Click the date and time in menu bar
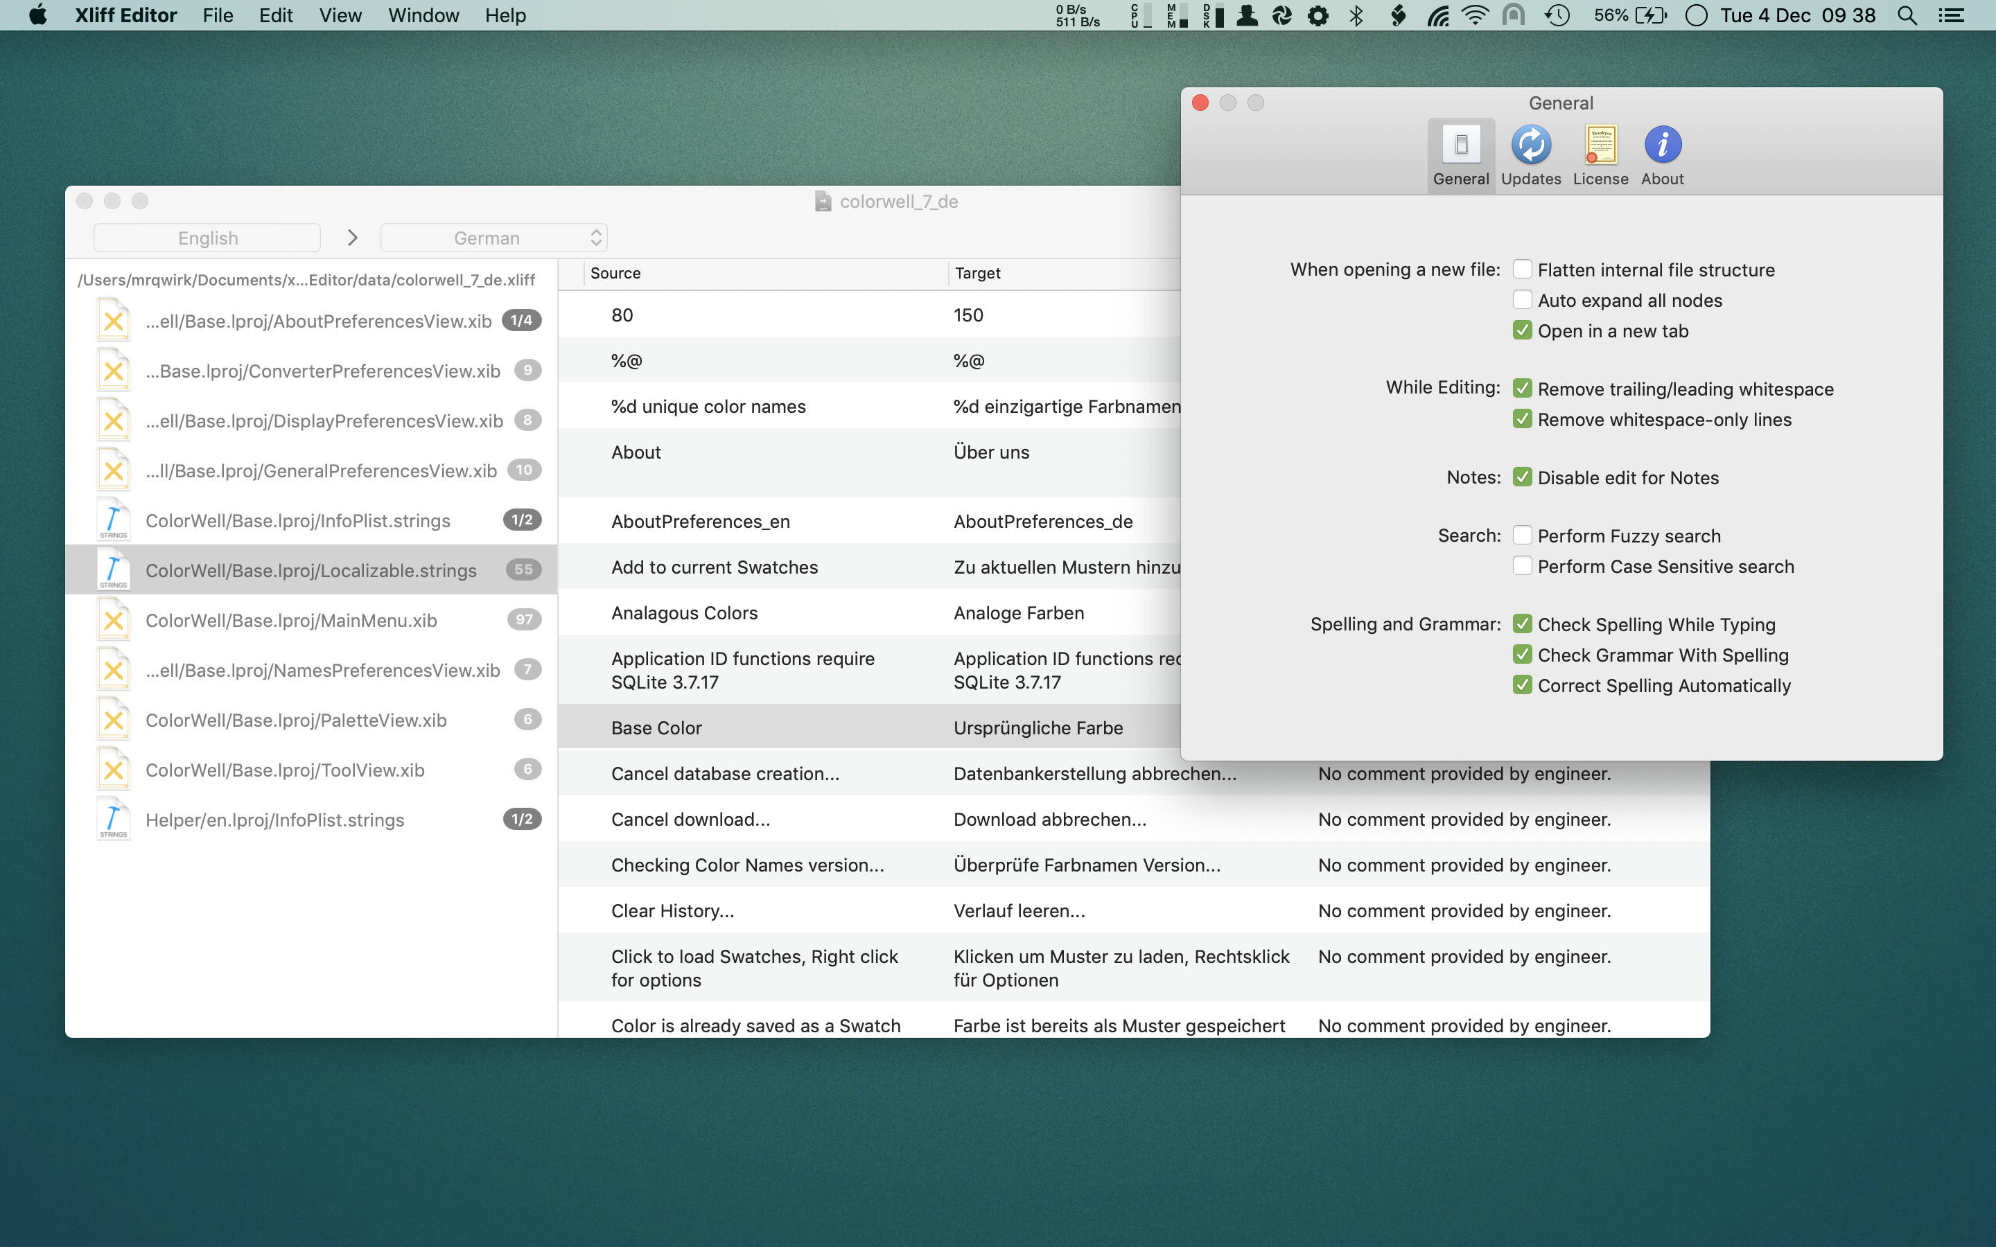 coord(1797,15)
